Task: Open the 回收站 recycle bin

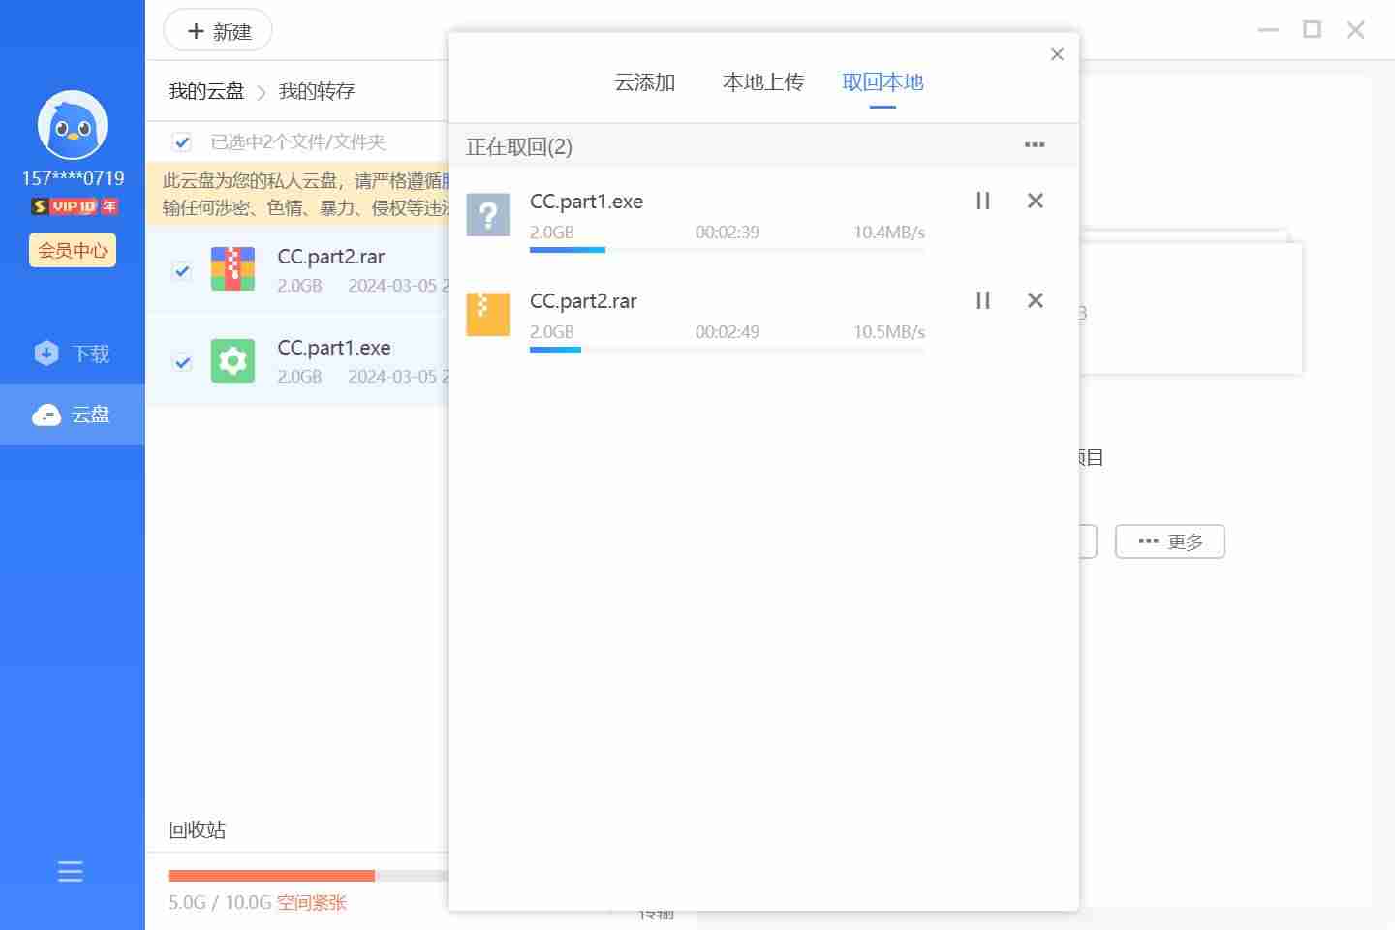Action: click(197, 829)
